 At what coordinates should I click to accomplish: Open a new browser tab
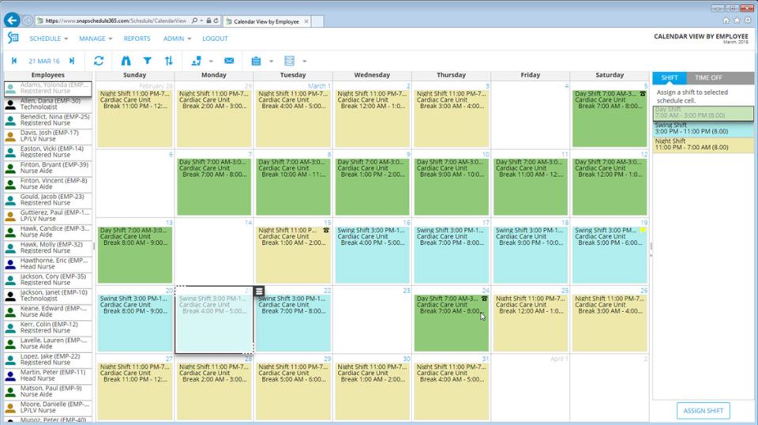[317, 21]
